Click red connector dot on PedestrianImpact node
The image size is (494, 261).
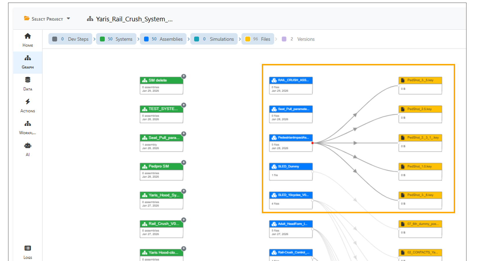[313, 143]
